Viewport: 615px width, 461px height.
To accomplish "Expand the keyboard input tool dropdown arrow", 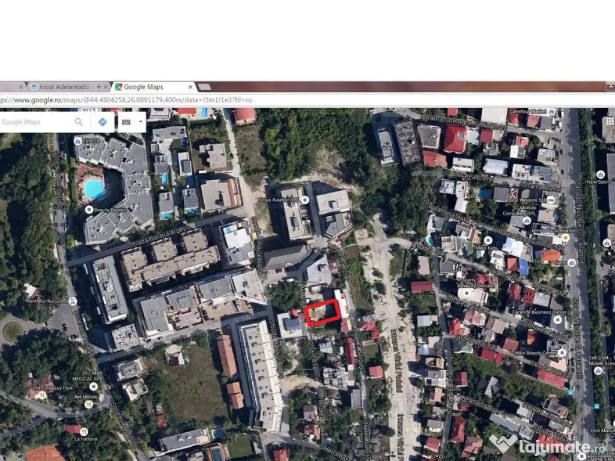I will tap(140, 122).
